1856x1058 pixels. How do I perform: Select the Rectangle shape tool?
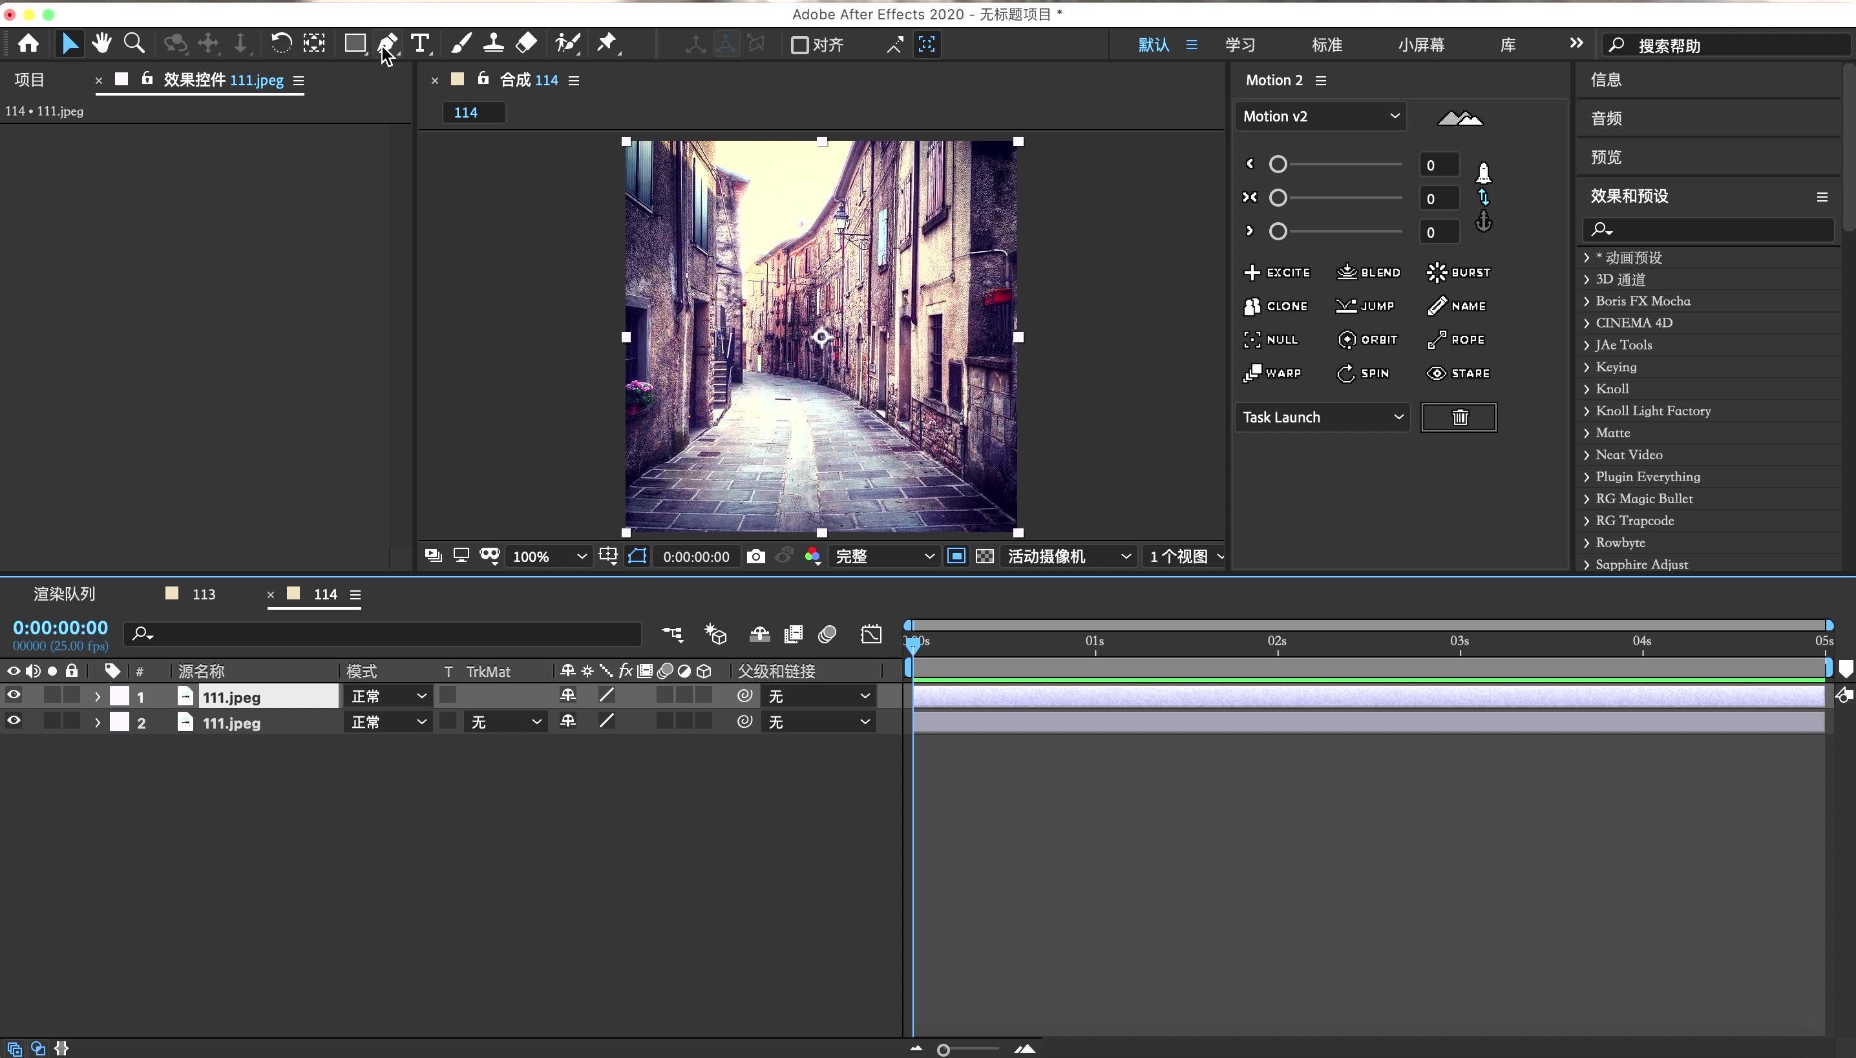click(355, 44)
